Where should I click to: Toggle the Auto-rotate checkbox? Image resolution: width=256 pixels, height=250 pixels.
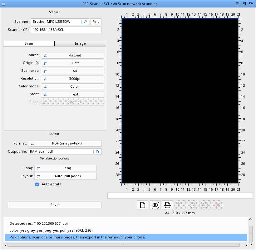click(x=37, y=184)
